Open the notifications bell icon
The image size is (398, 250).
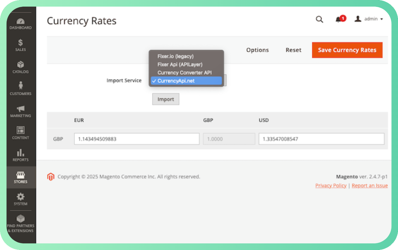tap(339, 19)
